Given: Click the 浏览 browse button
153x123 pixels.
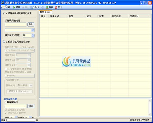Looking at the screenshot, I should point(31,106).
